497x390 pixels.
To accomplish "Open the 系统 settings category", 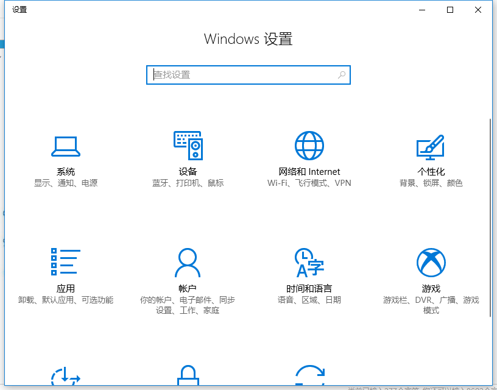I will pos(66,158).
